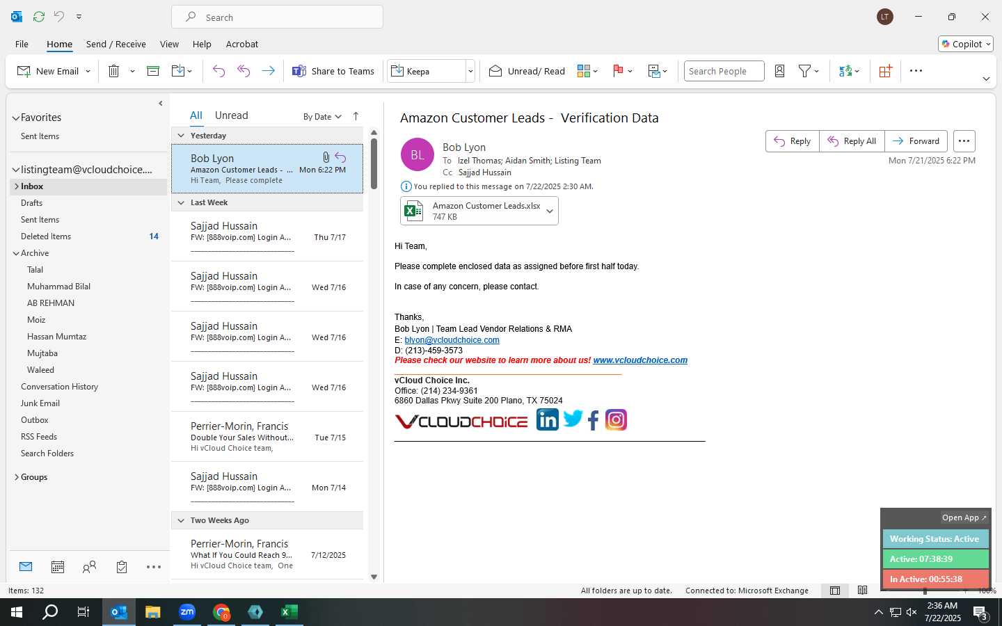Open the Keepa quick steps dropdown
Image resolution: width=1002 pixels, height=626 pixels.
470,71
